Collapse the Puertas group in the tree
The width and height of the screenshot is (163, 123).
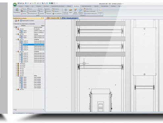pos(16,34)
